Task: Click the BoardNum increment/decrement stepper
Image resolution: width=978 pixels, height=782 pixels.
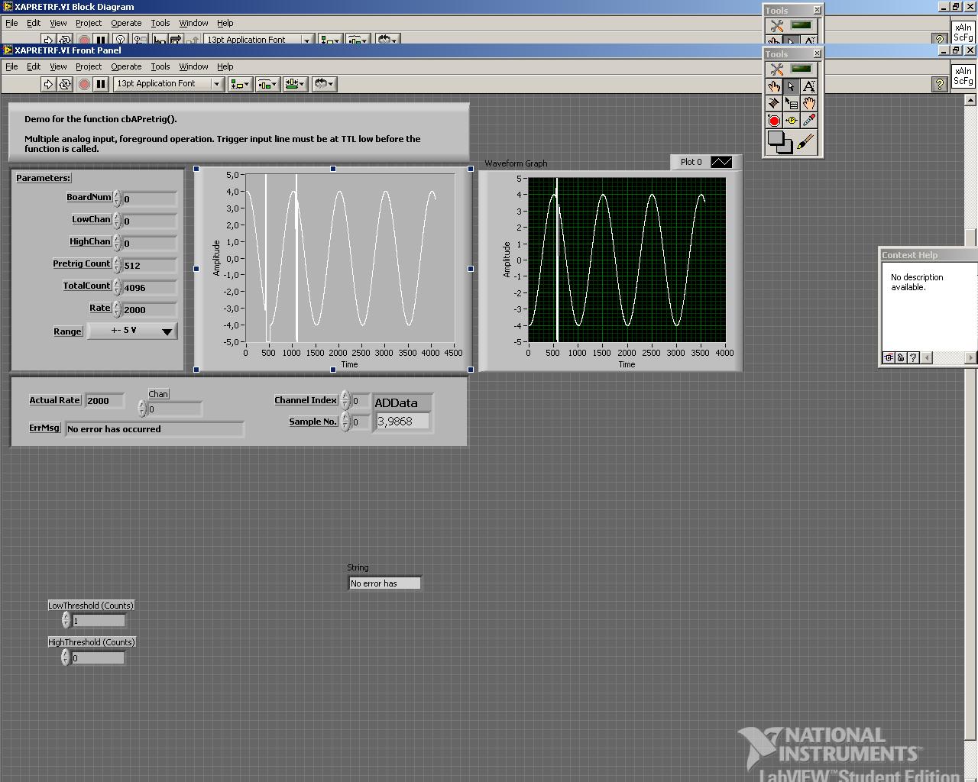Action: pyautogui.click(x=117, y=199)
